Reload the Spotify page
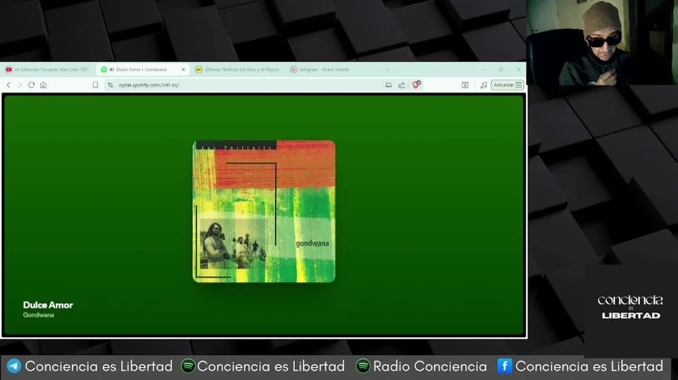The width and height of the screenshot is (678, 380). [32, 85]
